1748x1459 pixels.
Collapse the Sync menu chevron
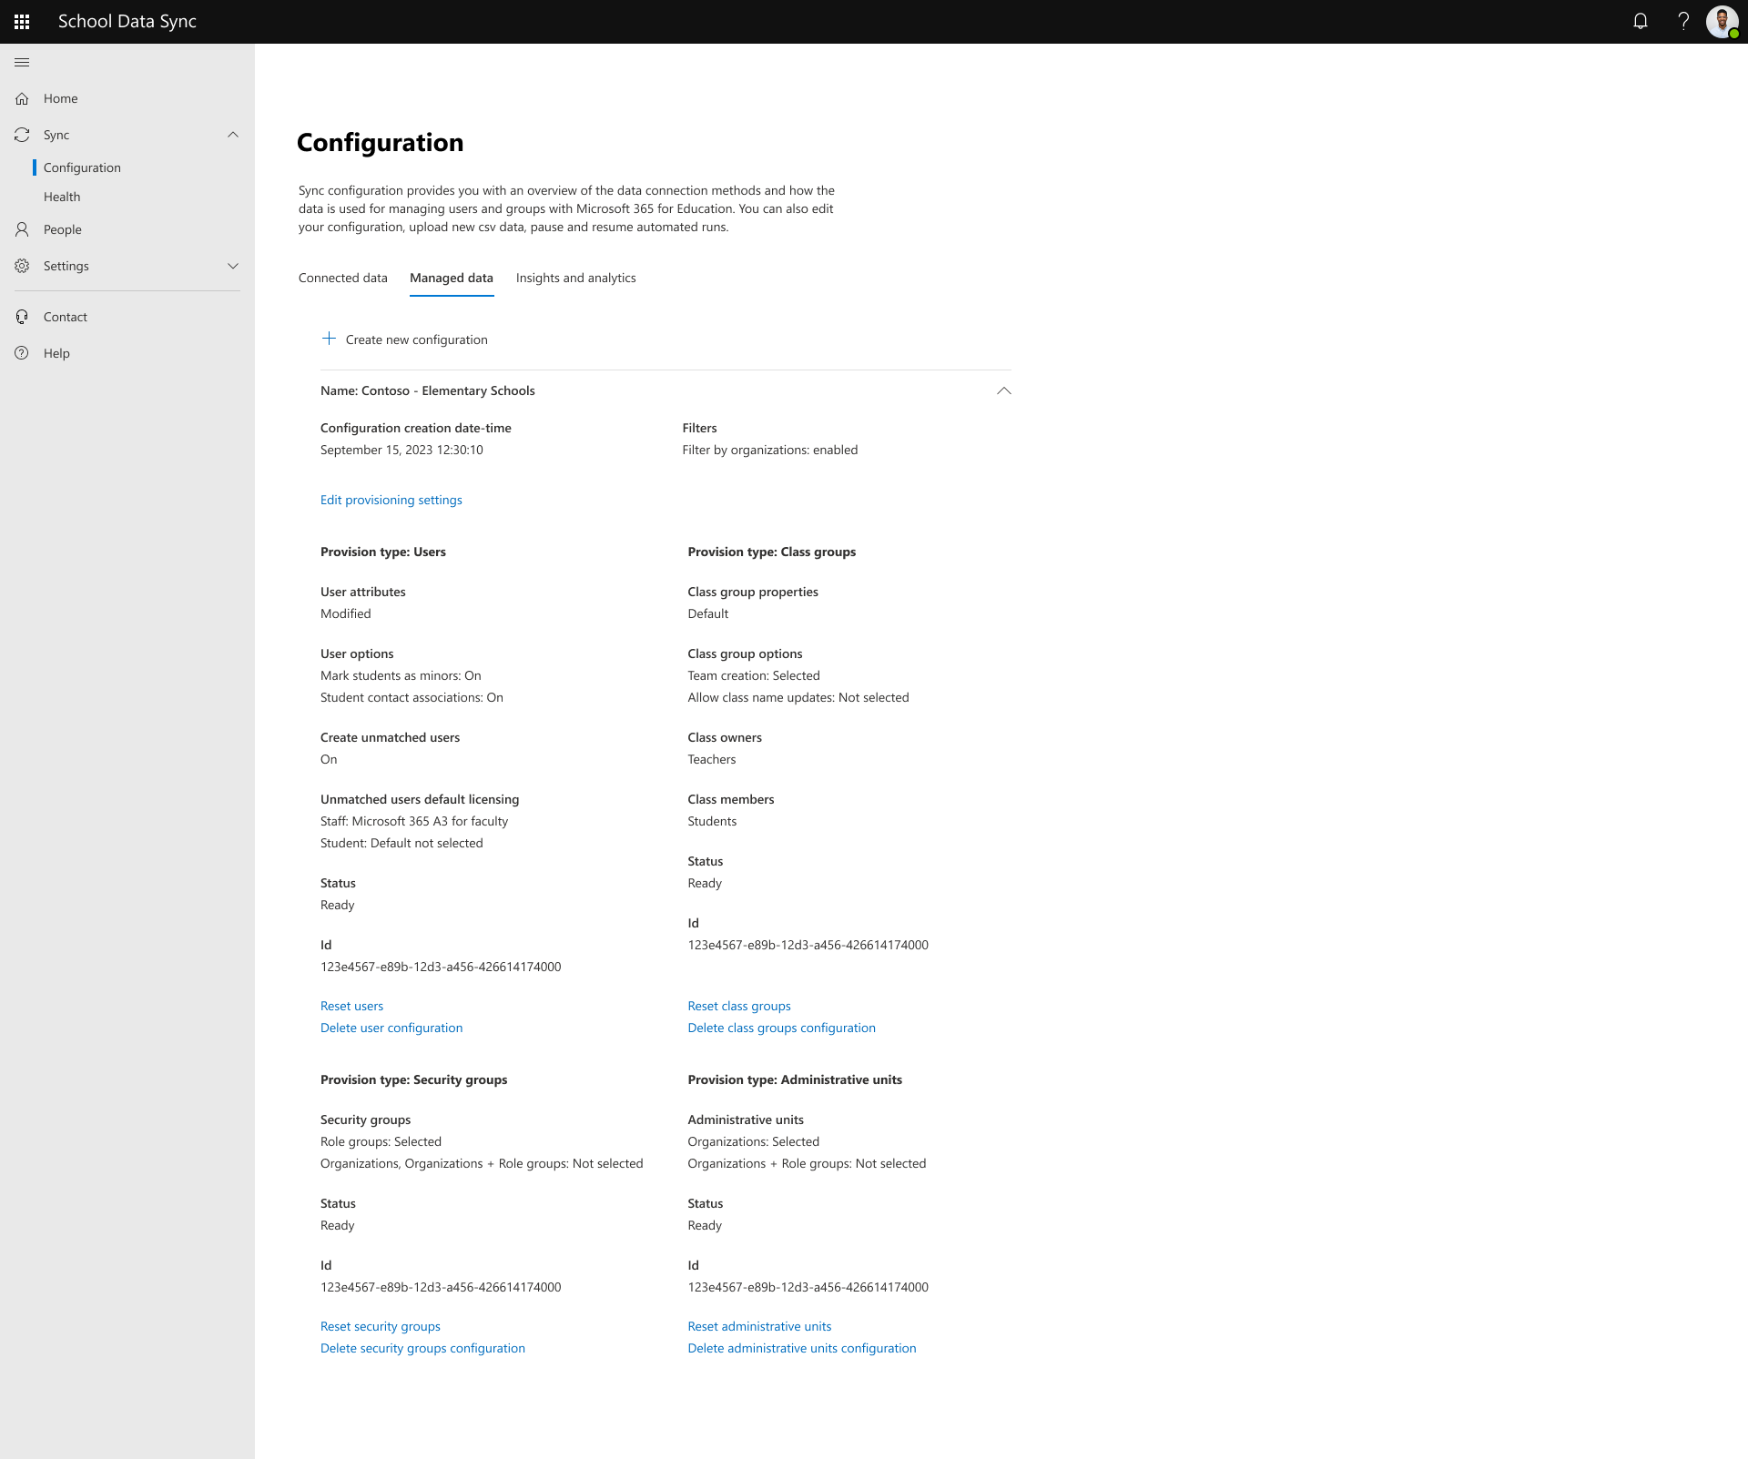(233, 135)
